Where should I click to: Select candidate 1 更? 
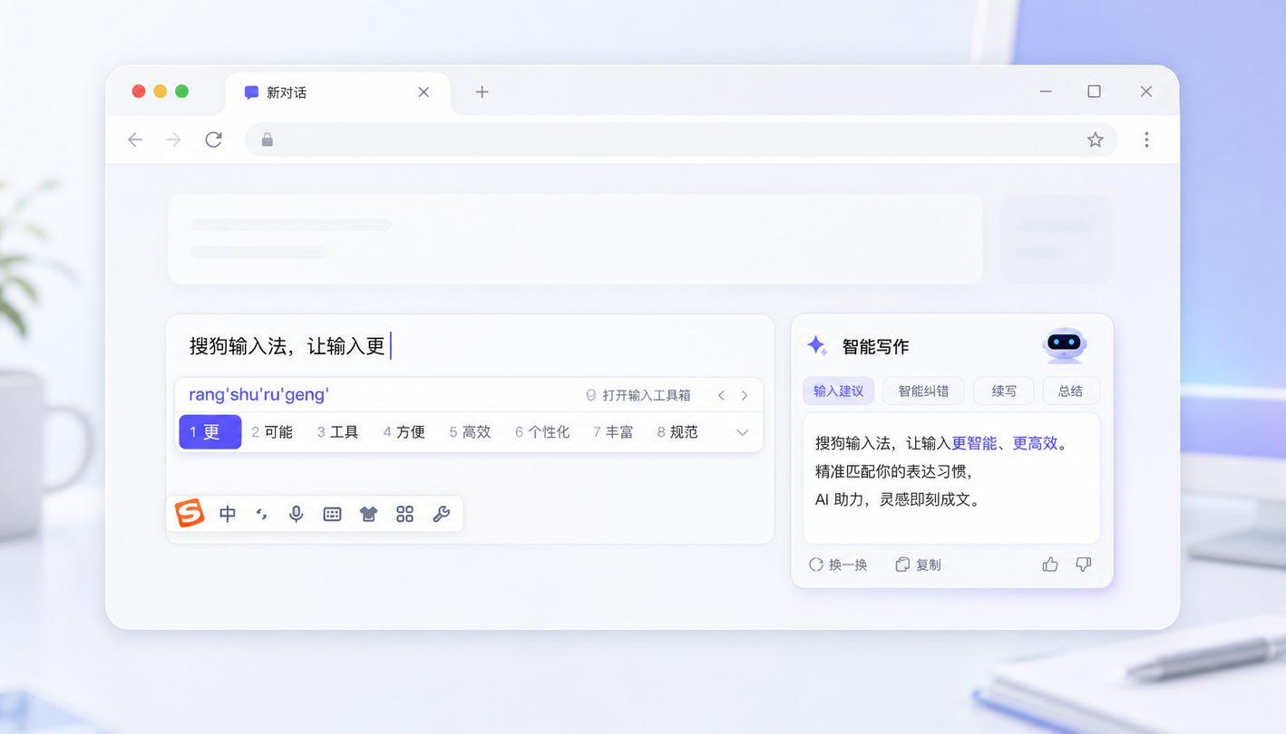pyautogui.click(x=210, y=432)
